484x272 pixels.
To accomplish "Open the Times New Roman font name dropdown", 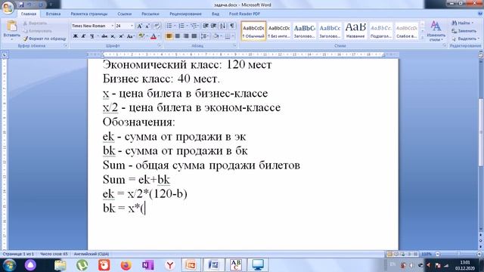I will (113, 26).
